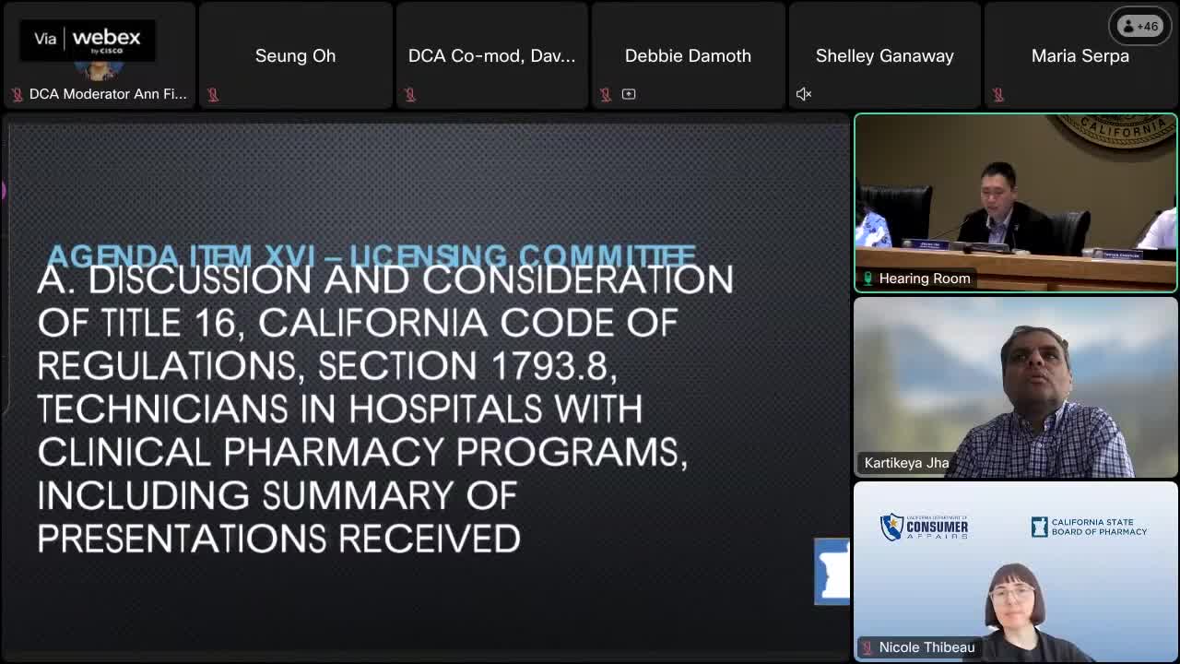Click Maria Serpa's muted microphone icon
The height and width of the screenshot is (664, 1180).
[998, 94]
